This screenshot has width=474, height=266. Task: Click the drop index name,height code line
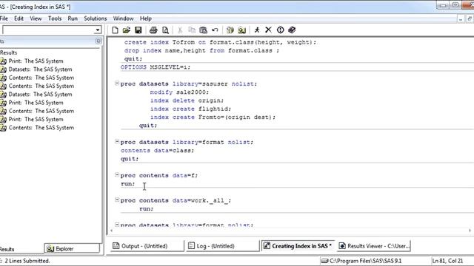201,50
